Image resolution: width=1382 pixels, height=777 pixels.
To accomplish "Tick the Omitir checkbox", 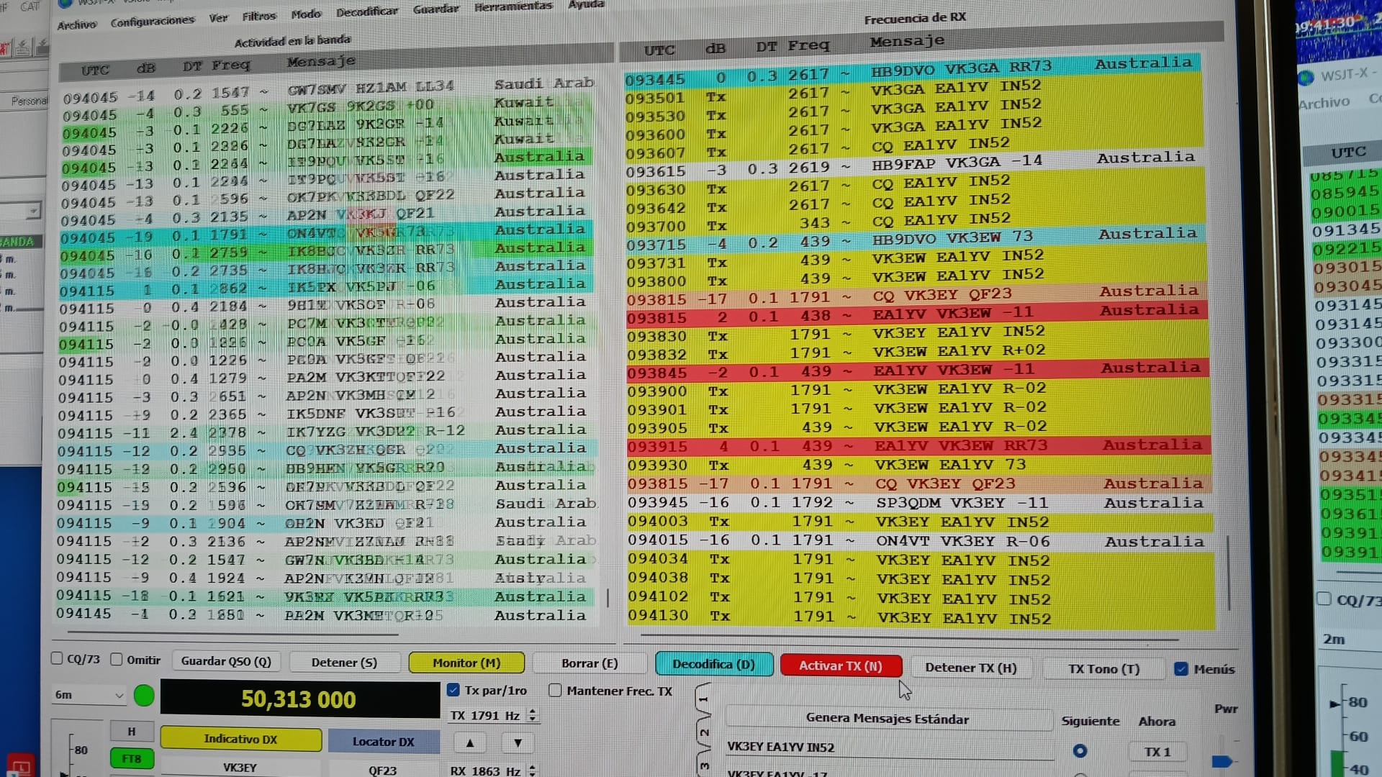I will (x=117, y=660).
